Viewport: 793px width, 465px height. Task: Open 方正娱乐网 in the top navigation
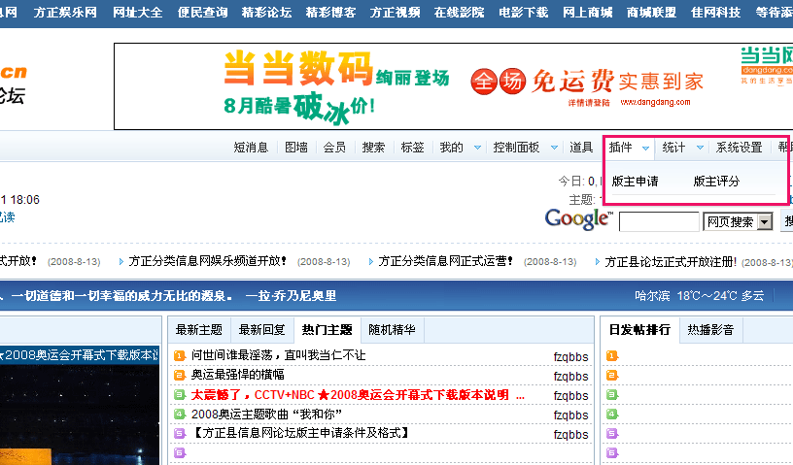pyautogui.click(x=65, y=12)
